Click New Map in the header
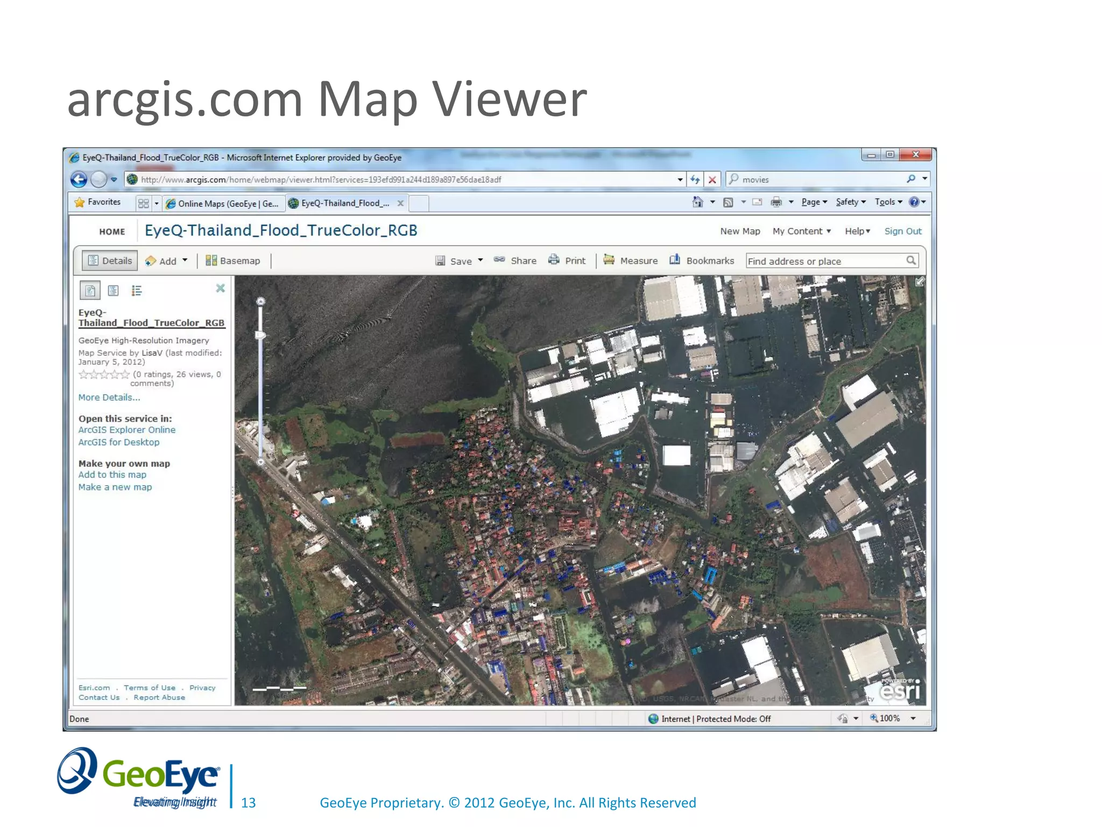The height and width of the screenshot is (827, 1102). pos(740,231)
